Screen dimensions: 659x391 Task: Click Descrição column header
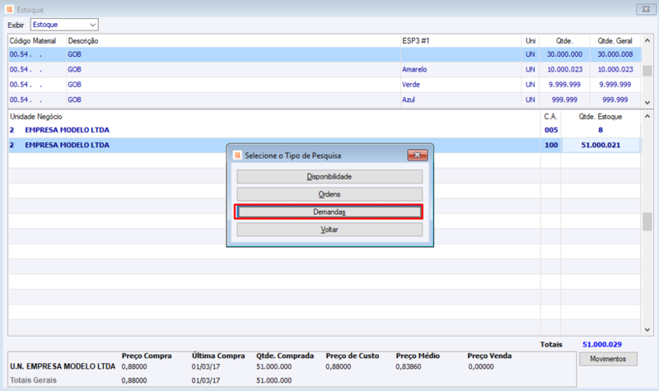click(83, 40)
